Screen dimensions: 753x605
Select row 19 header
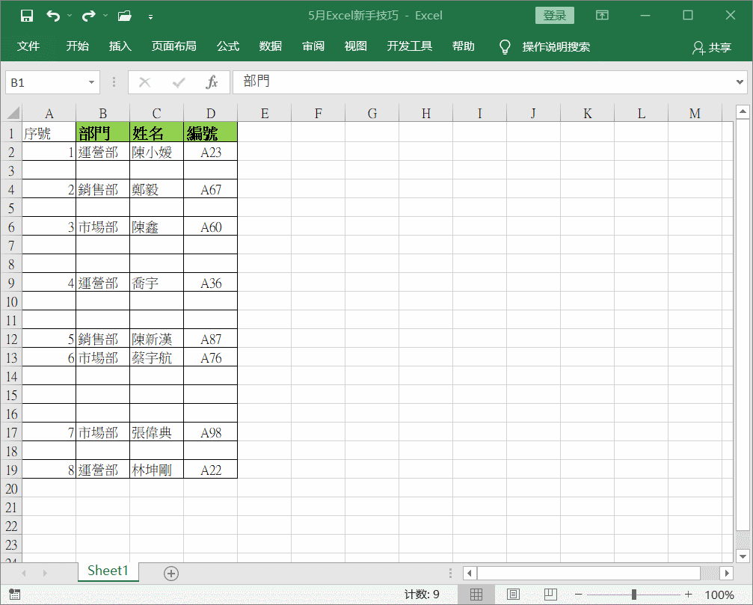(11, 470)
